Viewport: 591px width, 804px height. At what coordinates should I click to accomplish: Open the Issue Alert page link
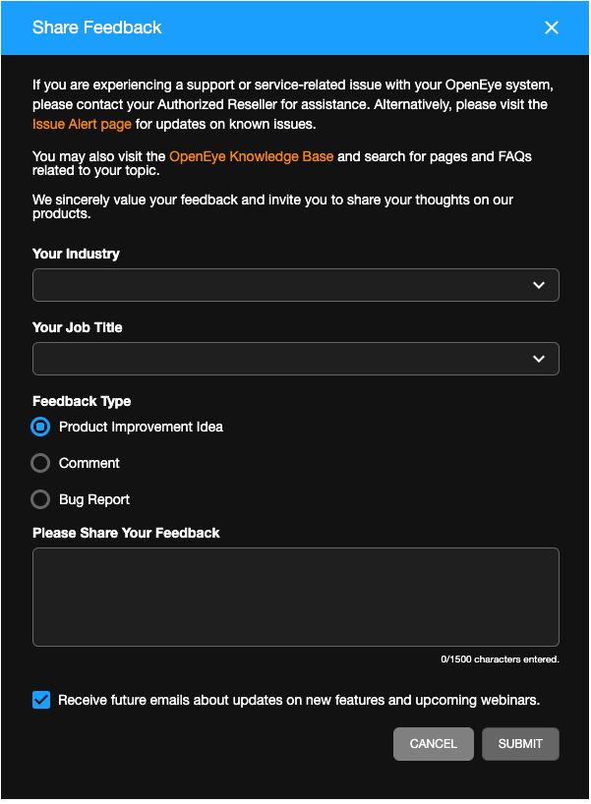click(x=82, y=124)
